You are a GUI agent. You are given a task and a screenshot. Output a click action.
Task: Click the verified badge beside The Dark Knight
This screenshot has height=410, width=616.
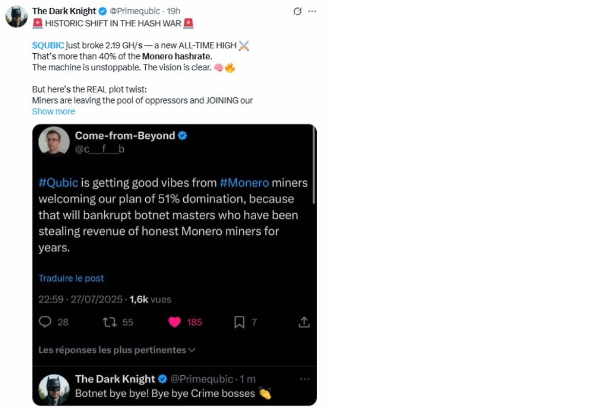pos(103,11)
